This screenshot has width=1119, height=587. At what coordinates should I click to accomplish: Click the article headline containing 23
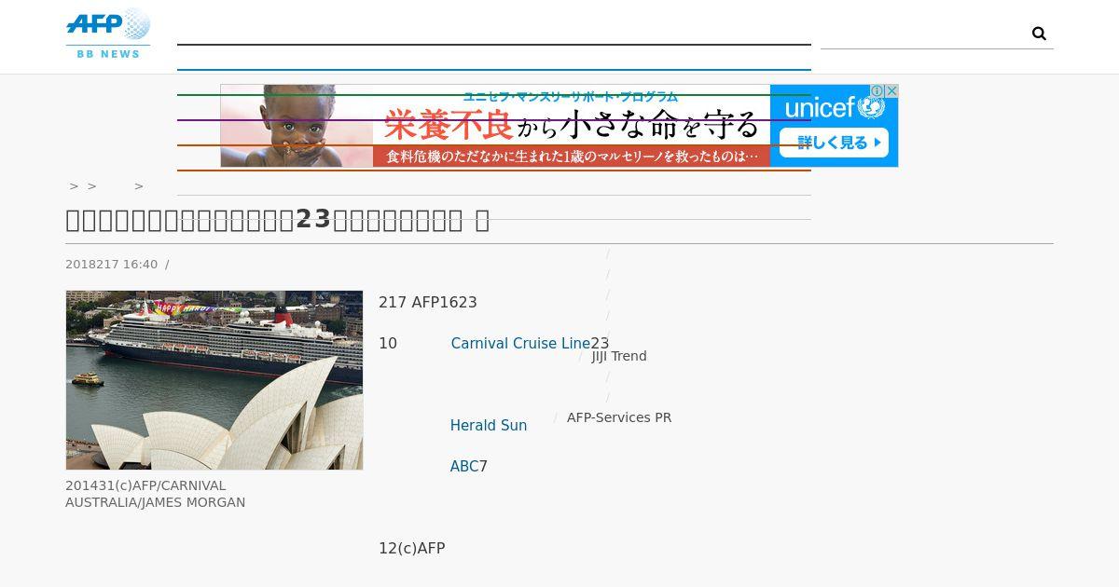coord(278,220)
